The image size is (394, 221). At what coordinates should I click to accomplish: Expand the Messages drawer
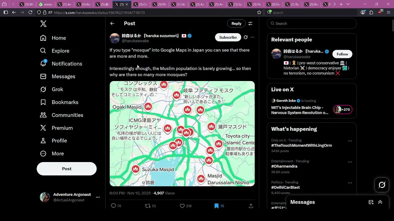[x=380, y=202]
